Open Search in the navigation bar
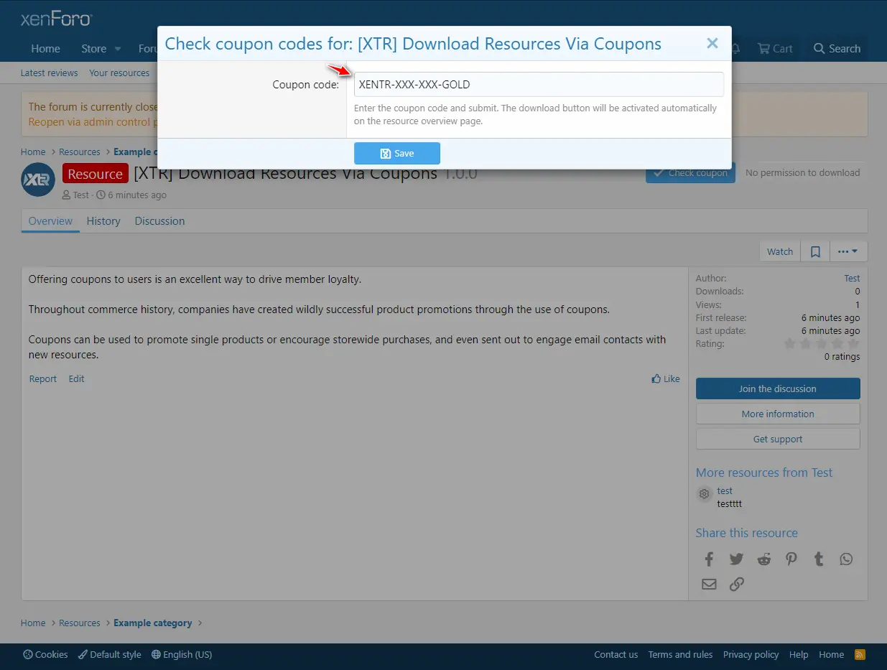 click(837, 49)
